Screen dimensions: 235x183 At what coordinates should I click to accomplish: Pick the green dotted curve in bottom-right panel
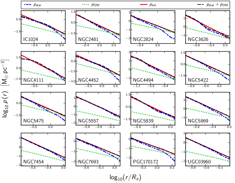(x=208, y=156)
